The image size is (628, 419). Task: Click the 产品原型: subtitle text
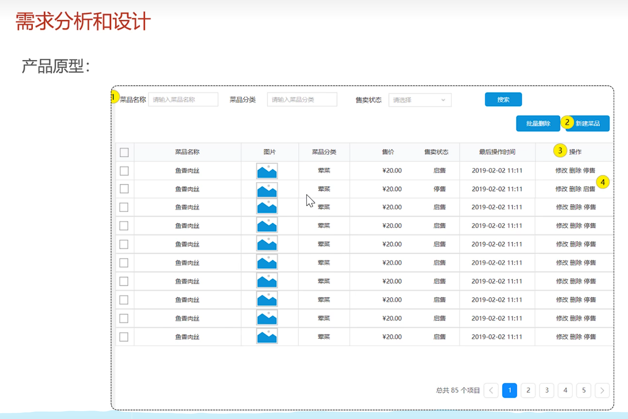pyautogui.click(x=56, y=66)
